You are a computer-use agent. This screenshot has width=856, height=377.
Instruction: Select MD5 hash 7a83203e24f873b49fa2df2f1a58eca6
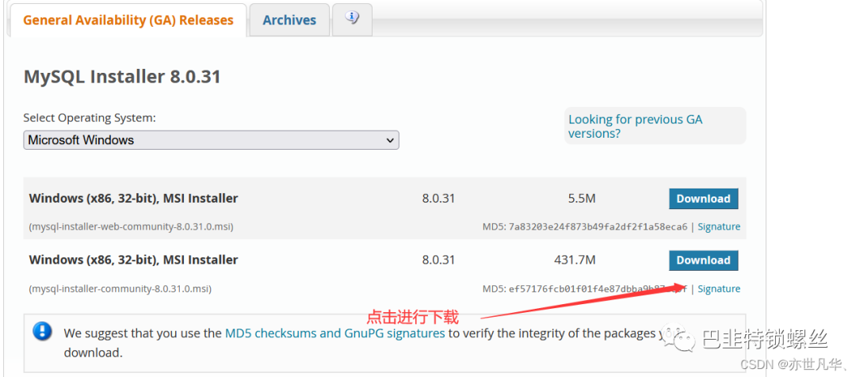coord(598,227)
